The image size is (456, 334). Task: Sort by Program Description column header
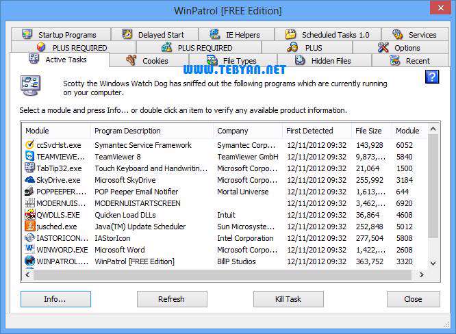coord(152,131)
